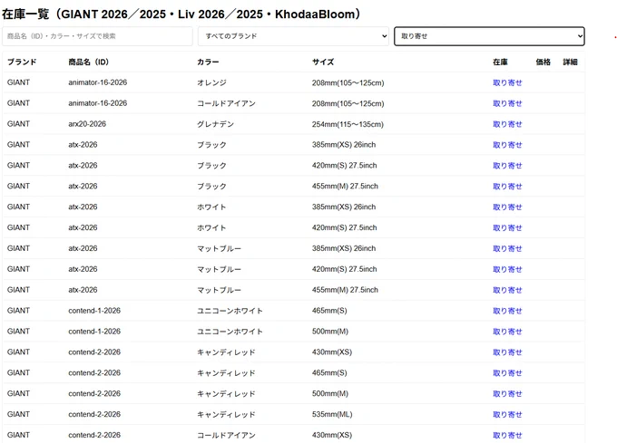Click 取り寄せ for contend-1-2026 500mm(M)

point(507,332)
